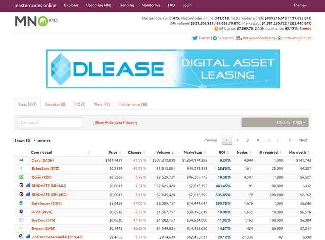325x240 pixels.
Task: Sort by Mn worth column arrows
Action: (309, 153)
